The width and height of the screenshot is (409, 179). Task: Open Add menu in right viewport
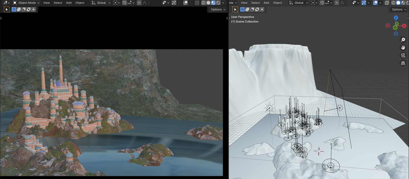(x=266, y=3)
